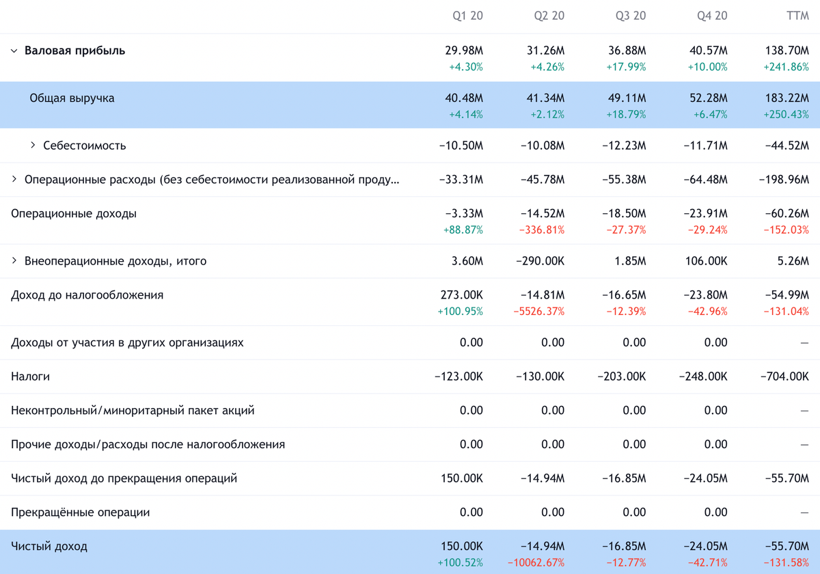Screen dimensions: 820x574
Task: Click the +241.86% growth figure
Action: 786,67
